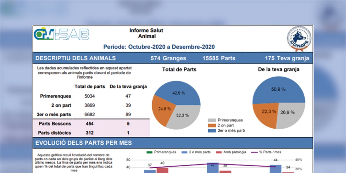Click the 42,9 % blue pie slice
This screenshot has width=346, height=173.
point(179,93)
